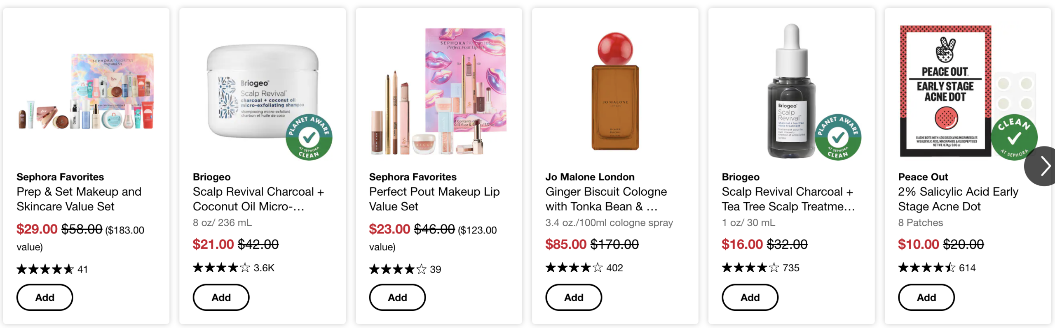Screen dimensions: 1055x328
Task: Click star rating of Prep & Set Value Set
Action: click(45, 270)
